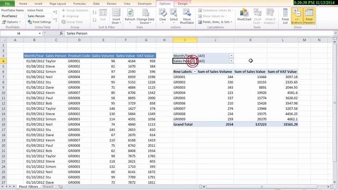Edit the PivotTable Name field
The height and width of the screenshot is (190, 338).
pos(13,16)
